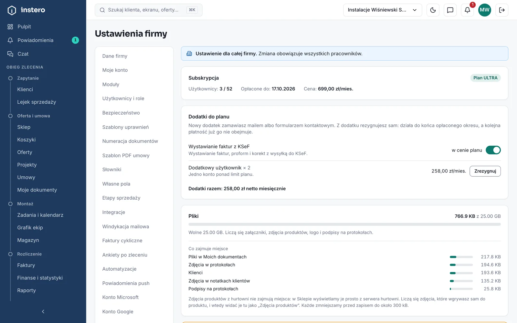Toggle Wystawianie faktur z KSeF switch

(x=493, y=150)
